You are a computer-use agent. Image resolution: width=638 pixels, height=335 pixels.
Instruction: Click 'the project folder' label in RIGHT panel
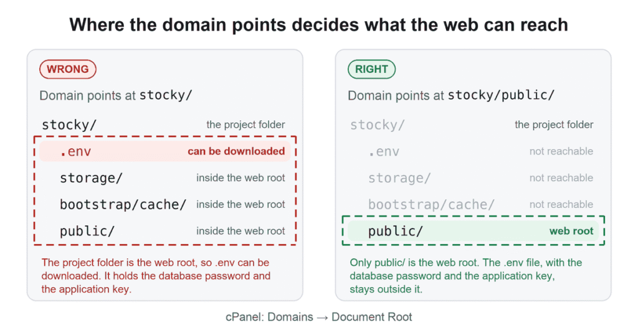point(554,125)
